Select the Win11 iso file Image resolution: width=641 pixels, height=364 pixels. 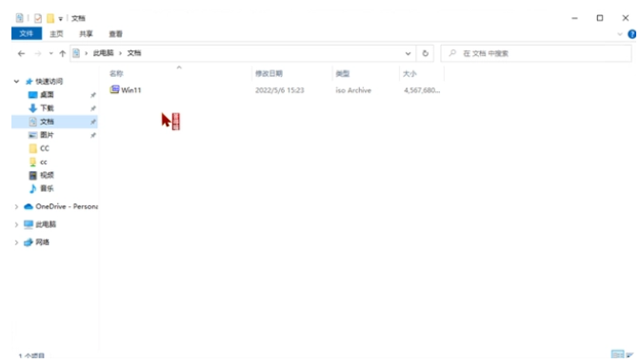(x=130, y=90)
